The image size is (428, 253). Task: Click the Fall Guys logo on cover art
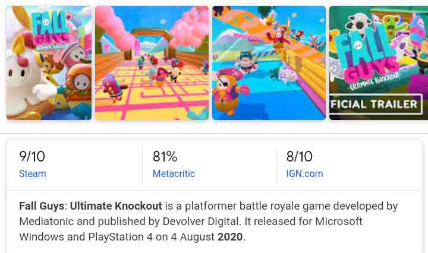[x=50, y=30]
